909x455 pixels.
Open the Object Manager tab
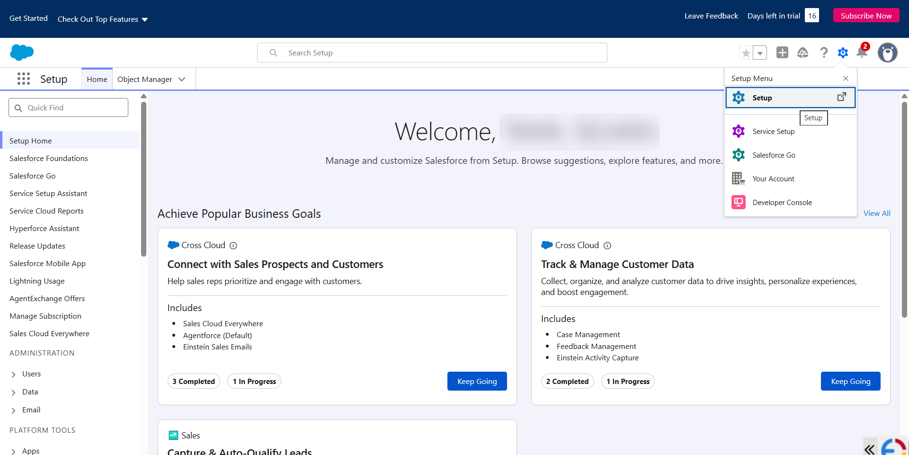[144, 80]
